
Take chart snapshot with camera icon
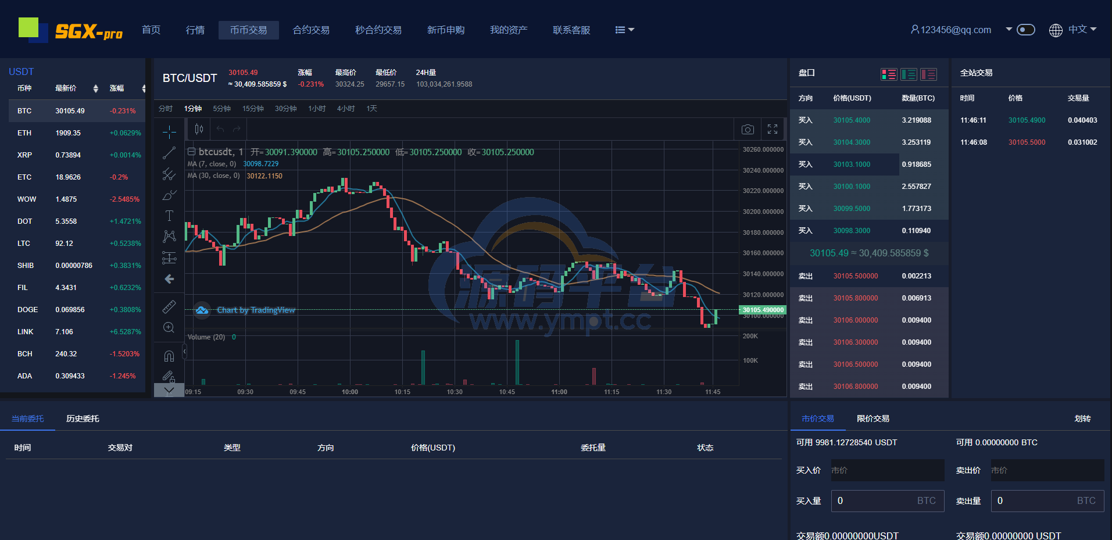(748, 129)
